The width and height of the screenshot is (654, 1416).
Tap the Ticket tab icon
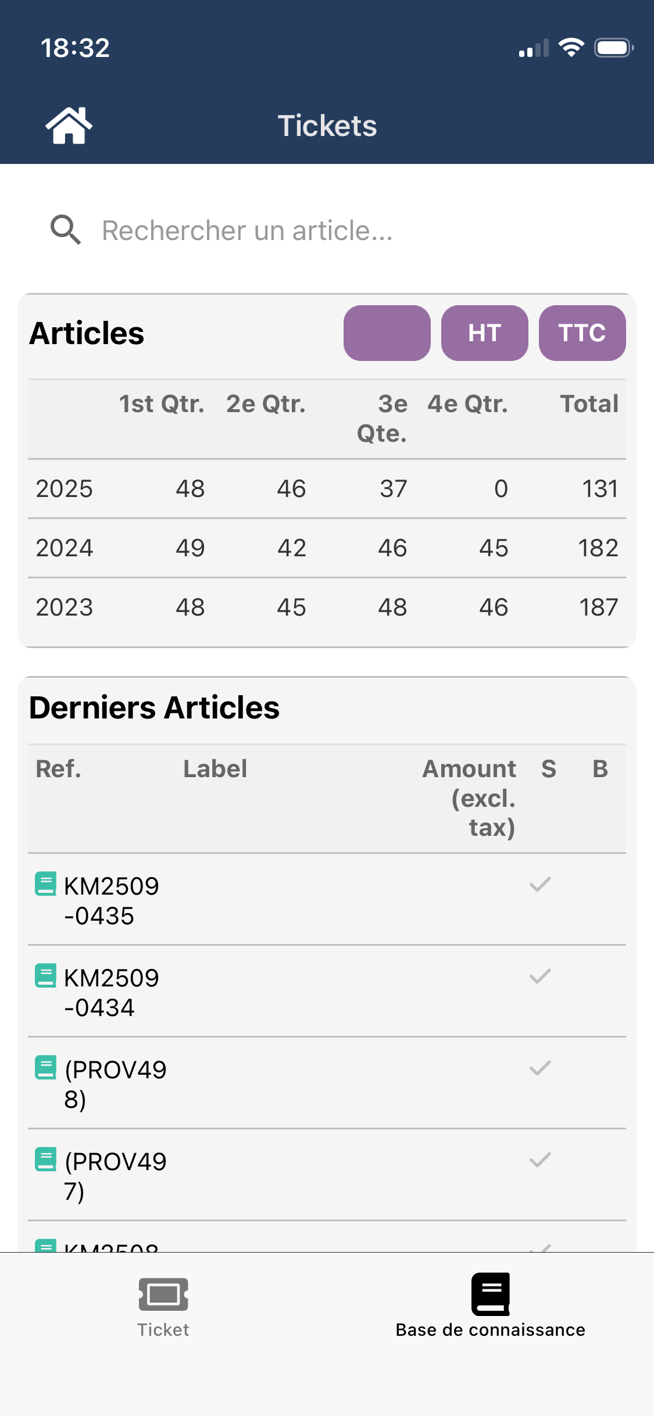point(163,1295)
